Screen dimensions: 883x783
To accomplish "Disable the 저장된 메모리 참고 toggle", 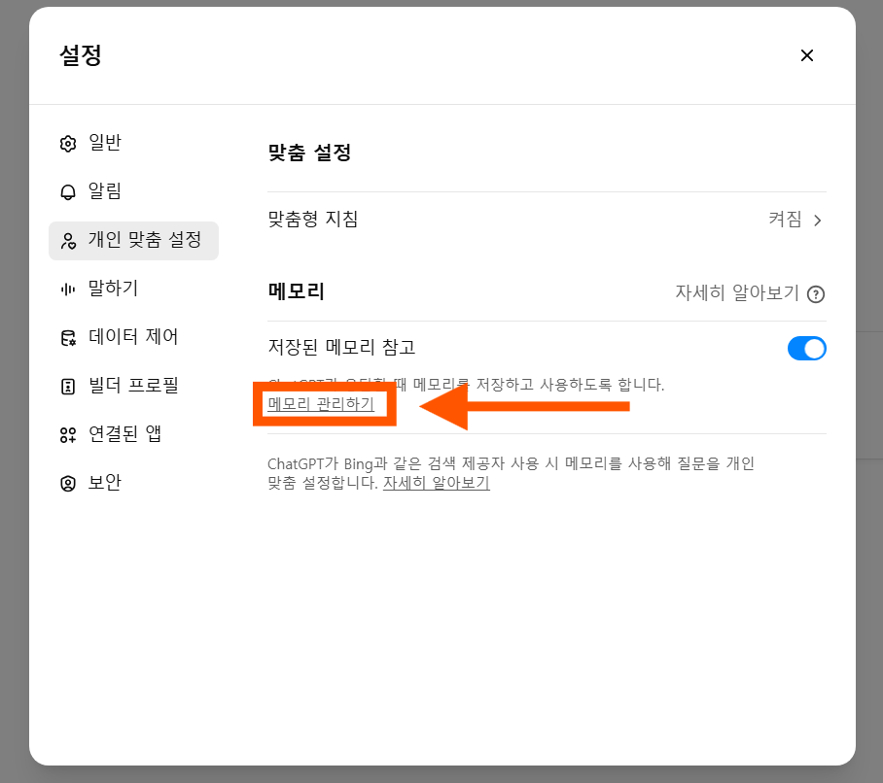I will click(x=807, y=348).
